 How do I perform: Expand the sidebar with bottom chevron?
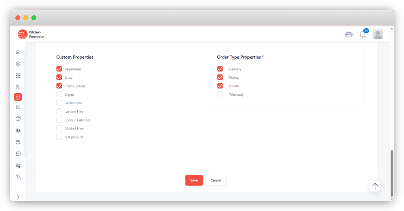tap(18, 197)
